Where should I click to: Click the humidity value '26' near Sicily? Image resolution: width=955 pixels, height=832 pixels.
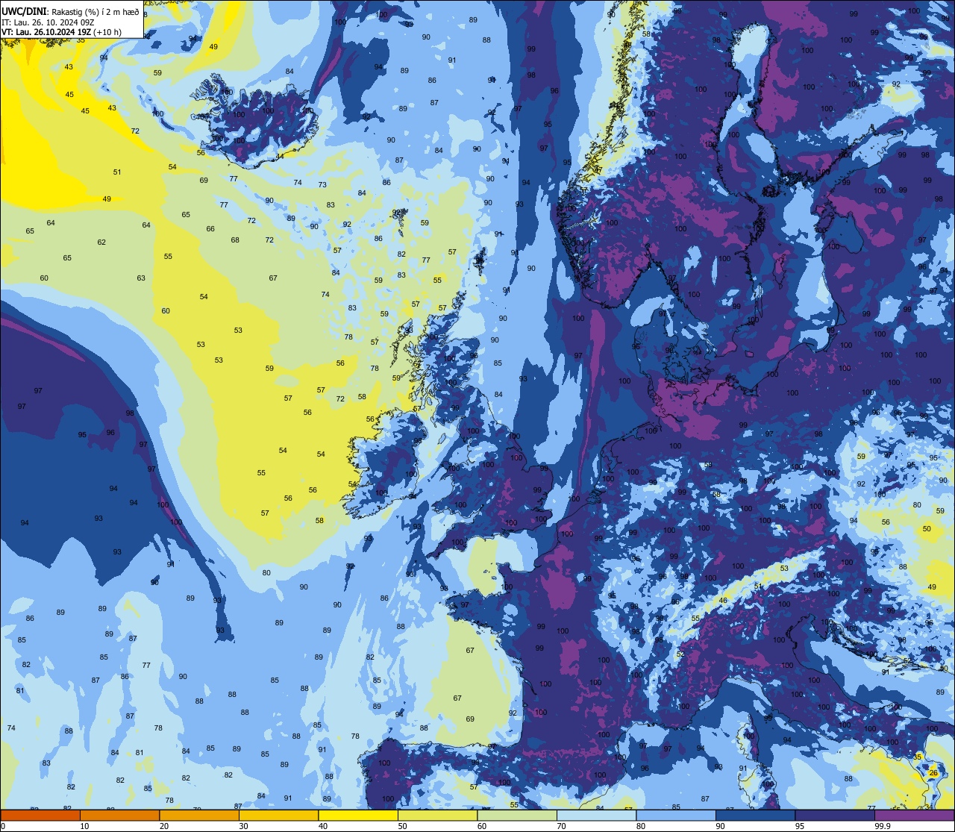pos(933,772)
